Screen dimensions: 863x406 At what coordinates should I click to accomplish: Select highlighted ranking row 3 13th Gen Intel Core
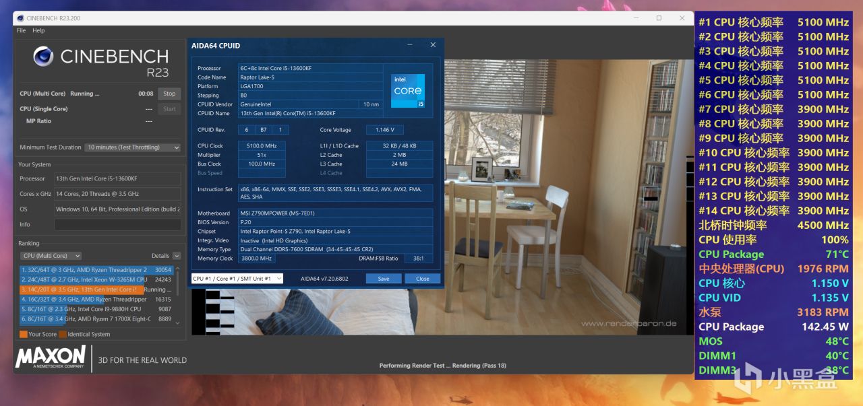coord(96,290)
